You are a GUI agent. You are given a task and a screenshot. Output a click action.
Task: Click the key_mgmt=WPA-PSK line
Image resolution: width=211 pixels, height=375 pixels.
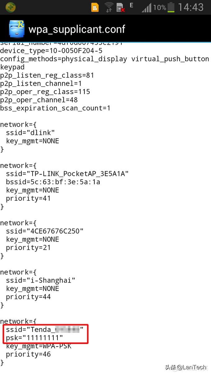click(x=38, y=346)
